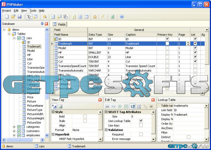This screenshot has width=211, height=150.
Task: Click the help question mark toolbar icon
Action: click(122, 17)
